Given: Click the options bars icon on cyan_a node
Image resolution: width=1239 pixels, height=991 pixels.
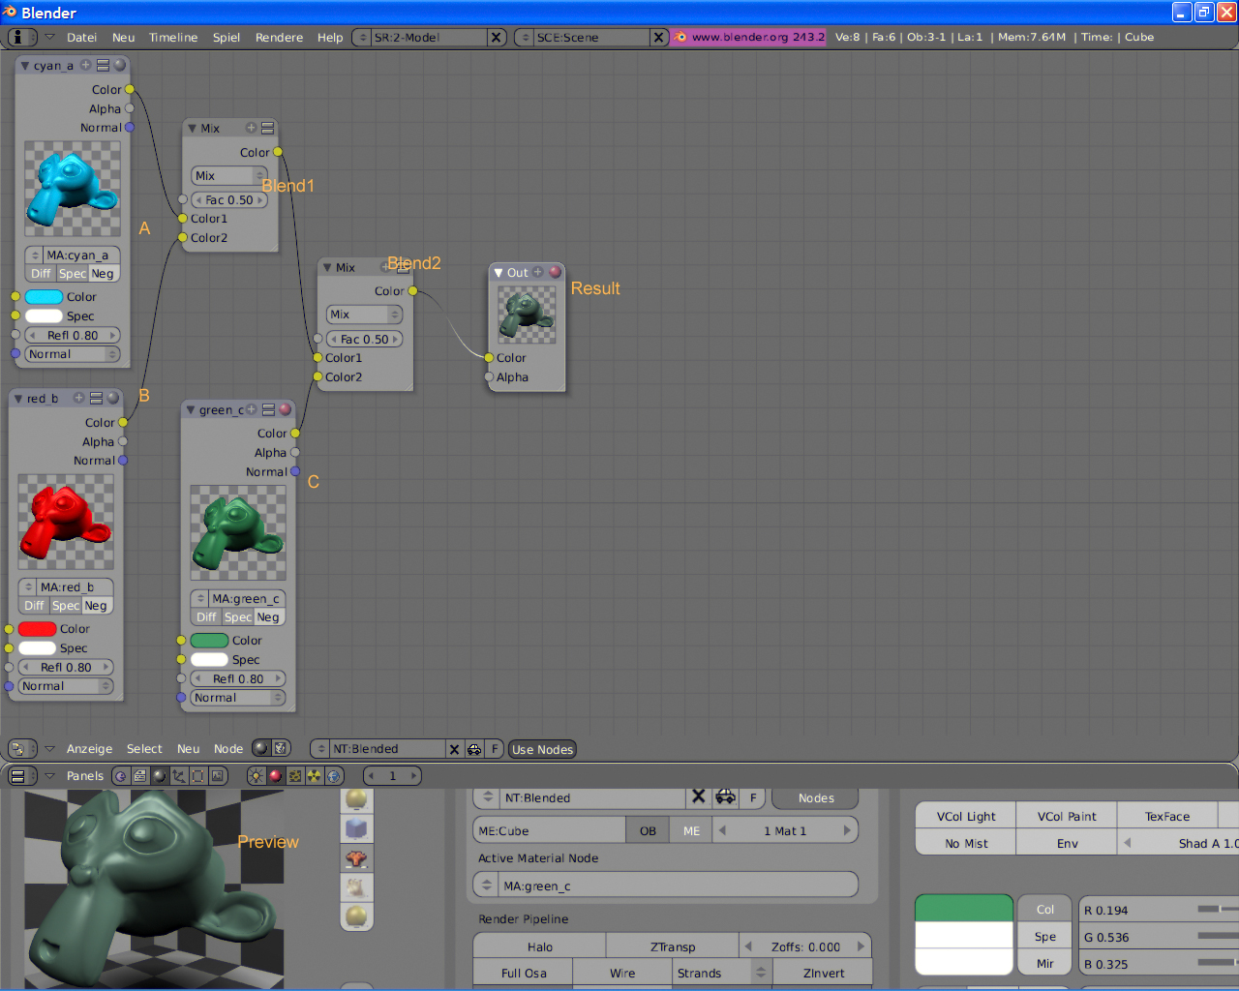Looking at the screenshot, I should click(x=103, y=65).
